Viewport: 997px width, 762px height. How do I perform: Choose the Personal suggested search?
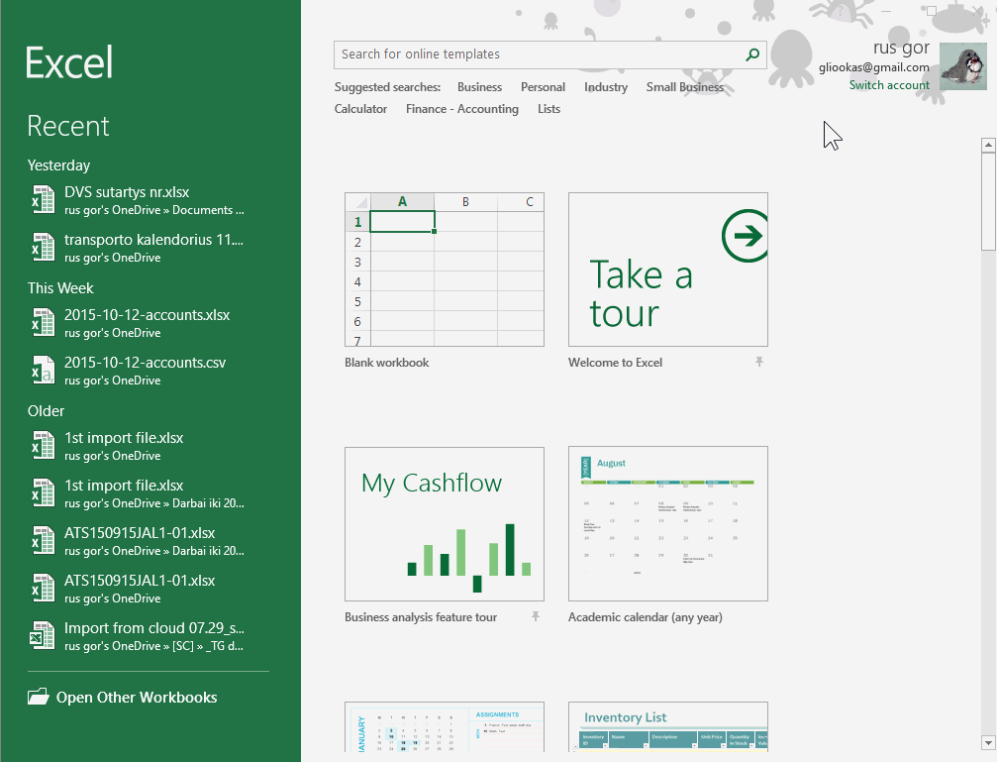(x=543, y=87)
